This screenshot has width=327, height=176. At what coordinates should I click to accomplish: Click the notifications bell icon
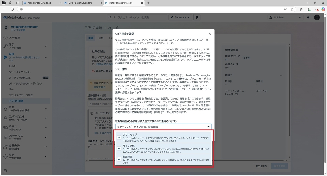click(308, 17)
